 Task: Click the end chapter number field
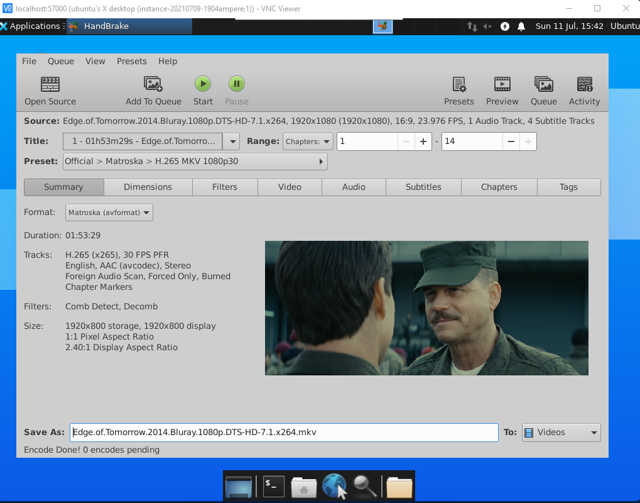click(x=472, y=141)
